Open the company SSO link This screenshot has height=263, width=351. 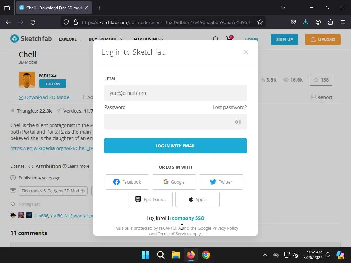coord(188,218)
